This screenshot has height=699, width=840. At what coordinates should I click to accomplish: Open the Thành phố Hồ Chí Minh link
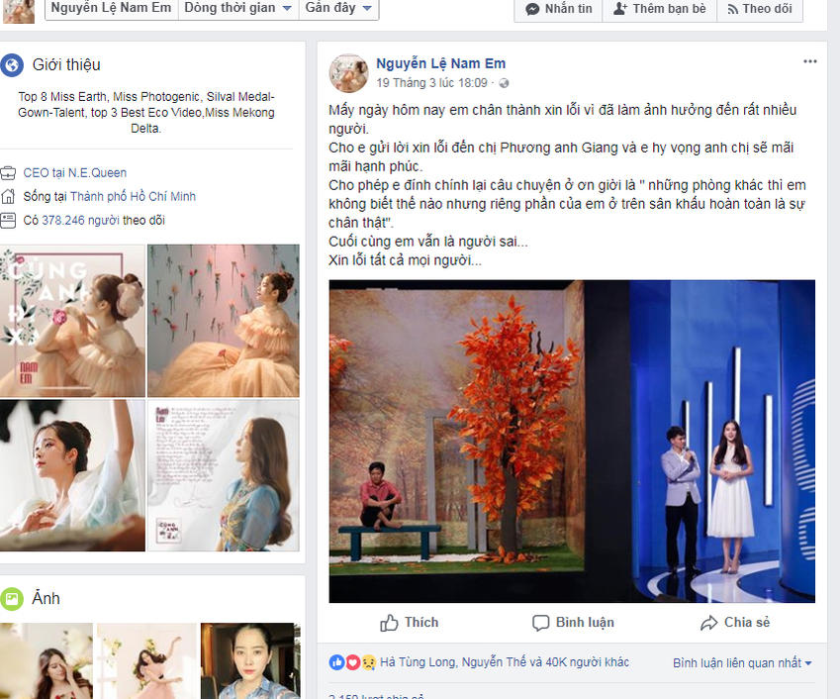(133, 197)
